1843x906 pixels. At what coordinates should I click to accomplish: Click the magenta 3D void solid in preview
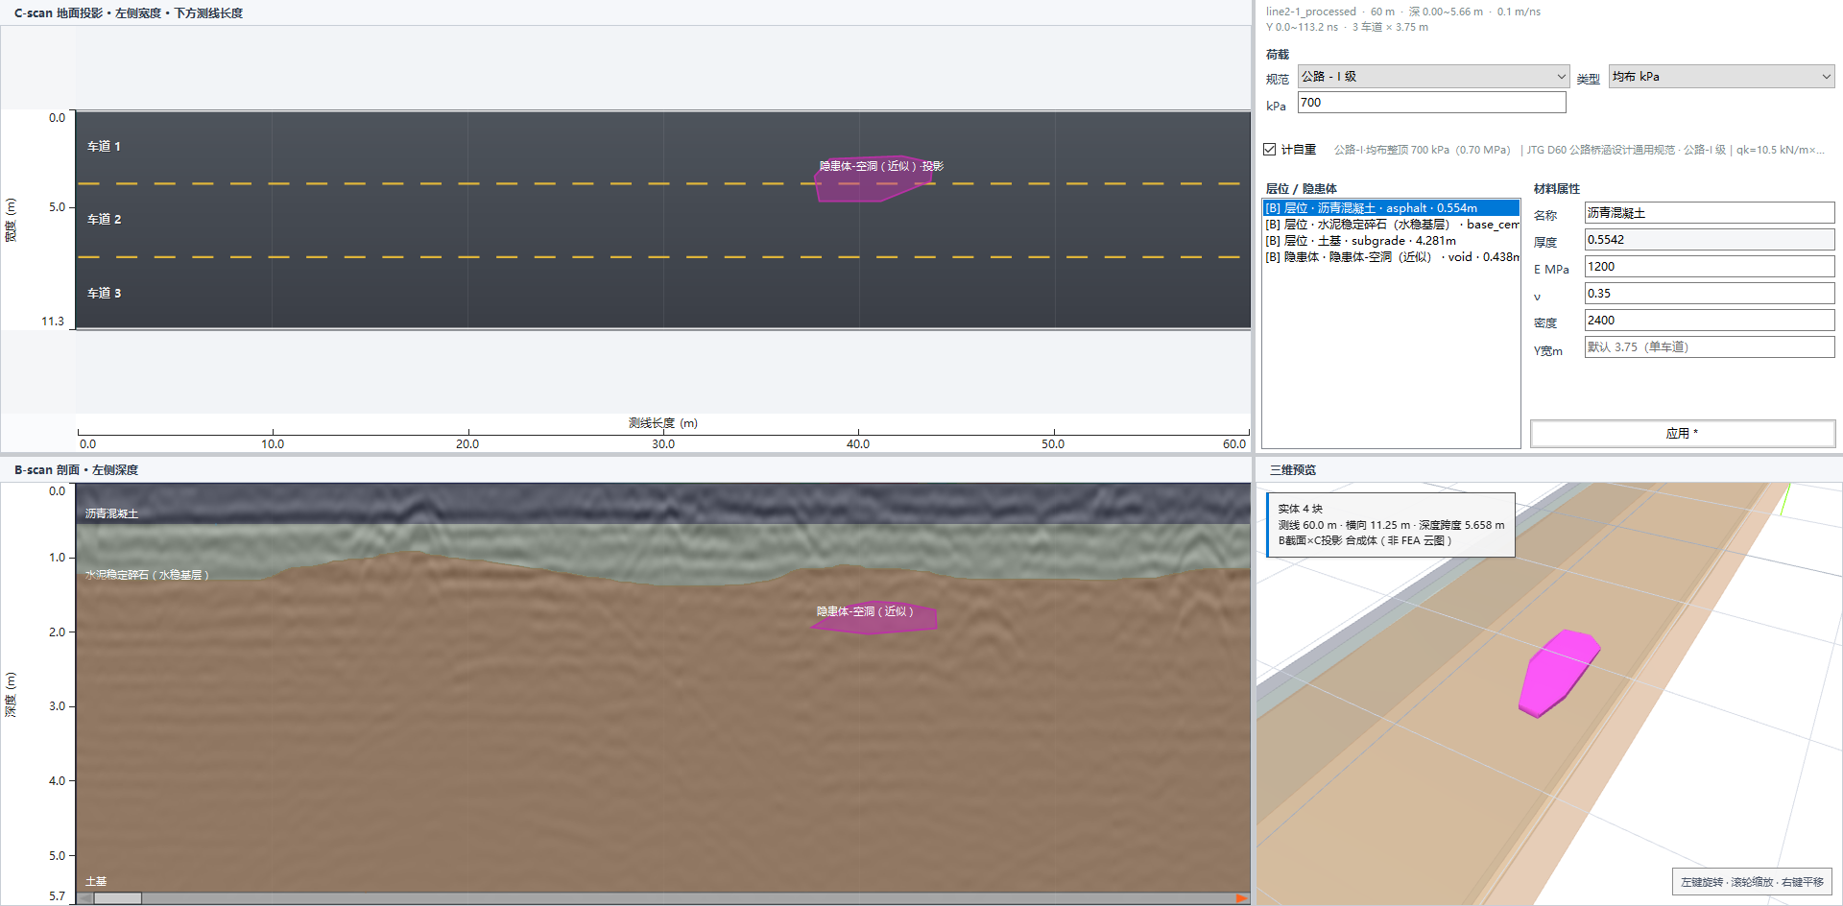(1559, 673)
